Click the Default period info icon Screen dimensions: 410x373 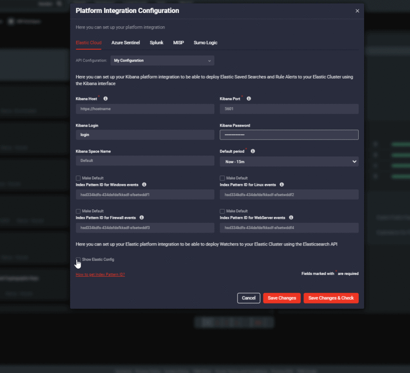(253, 151)
